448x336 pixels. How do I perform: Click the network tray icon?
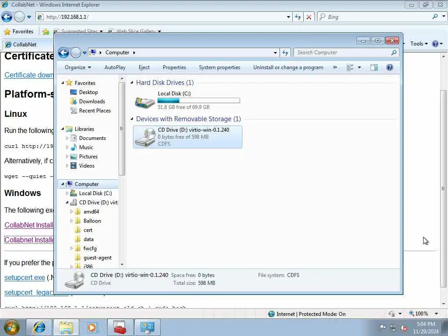(393, 328)
